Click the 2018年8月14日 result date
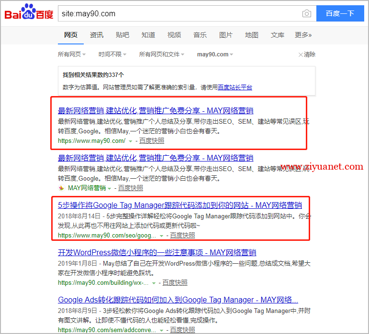This screenshot has height=334, width=369. click(79, 216)
